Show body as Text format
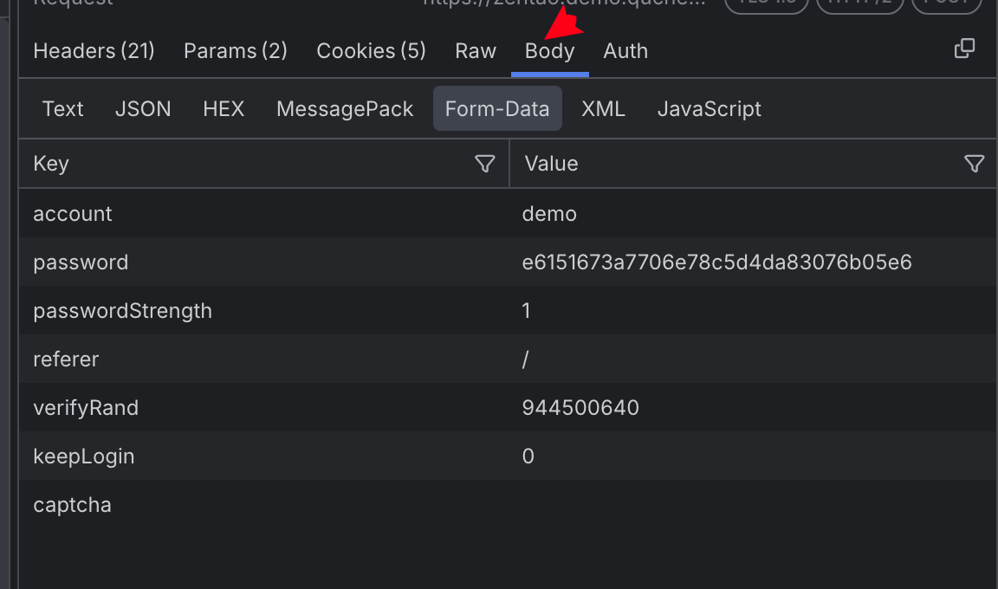This screenshot has height=589, width=998. coord(62,109)
